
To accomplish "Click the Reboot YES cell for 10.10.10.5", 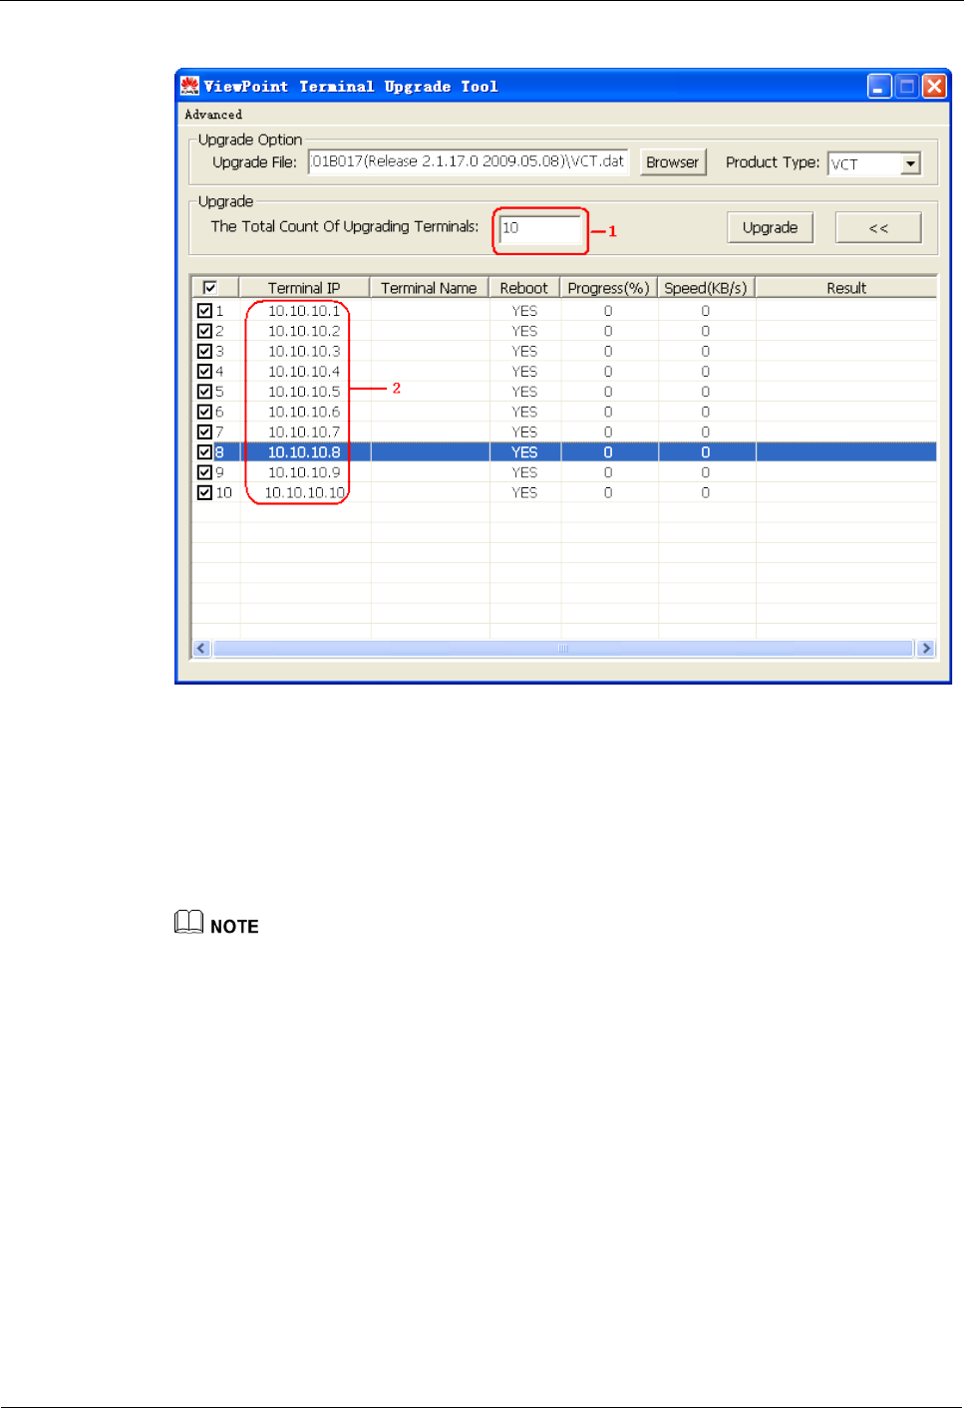I will [524, 392].
